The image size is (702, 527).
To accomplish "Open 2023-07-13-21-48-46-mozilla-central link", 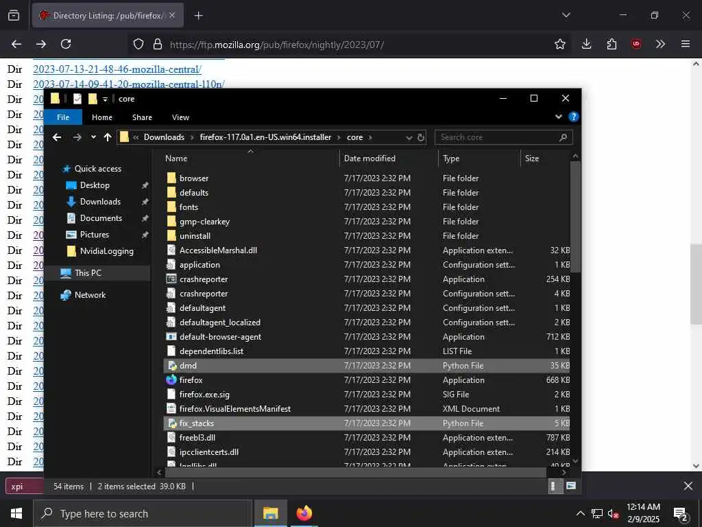I will coord(117,69).
